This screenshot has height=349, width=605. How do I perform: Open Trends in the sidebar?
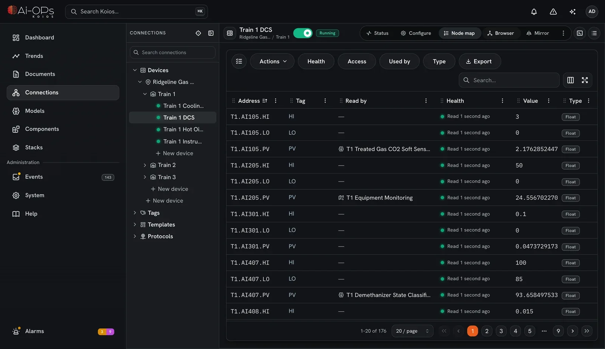63,56
